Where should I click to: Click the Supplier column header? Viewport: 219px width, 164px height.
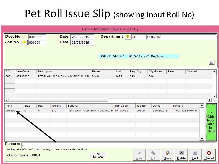[90, 106]
